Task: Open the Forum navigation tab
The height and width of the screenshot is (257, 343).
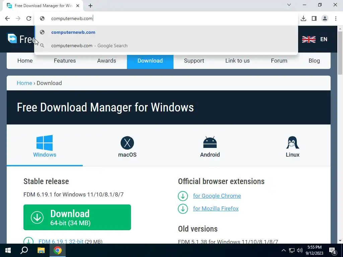Action: pos(279,61)
